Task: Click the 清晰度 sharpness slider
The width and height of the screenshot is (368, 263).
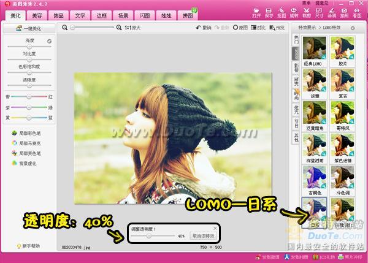Action: [29, 85]
